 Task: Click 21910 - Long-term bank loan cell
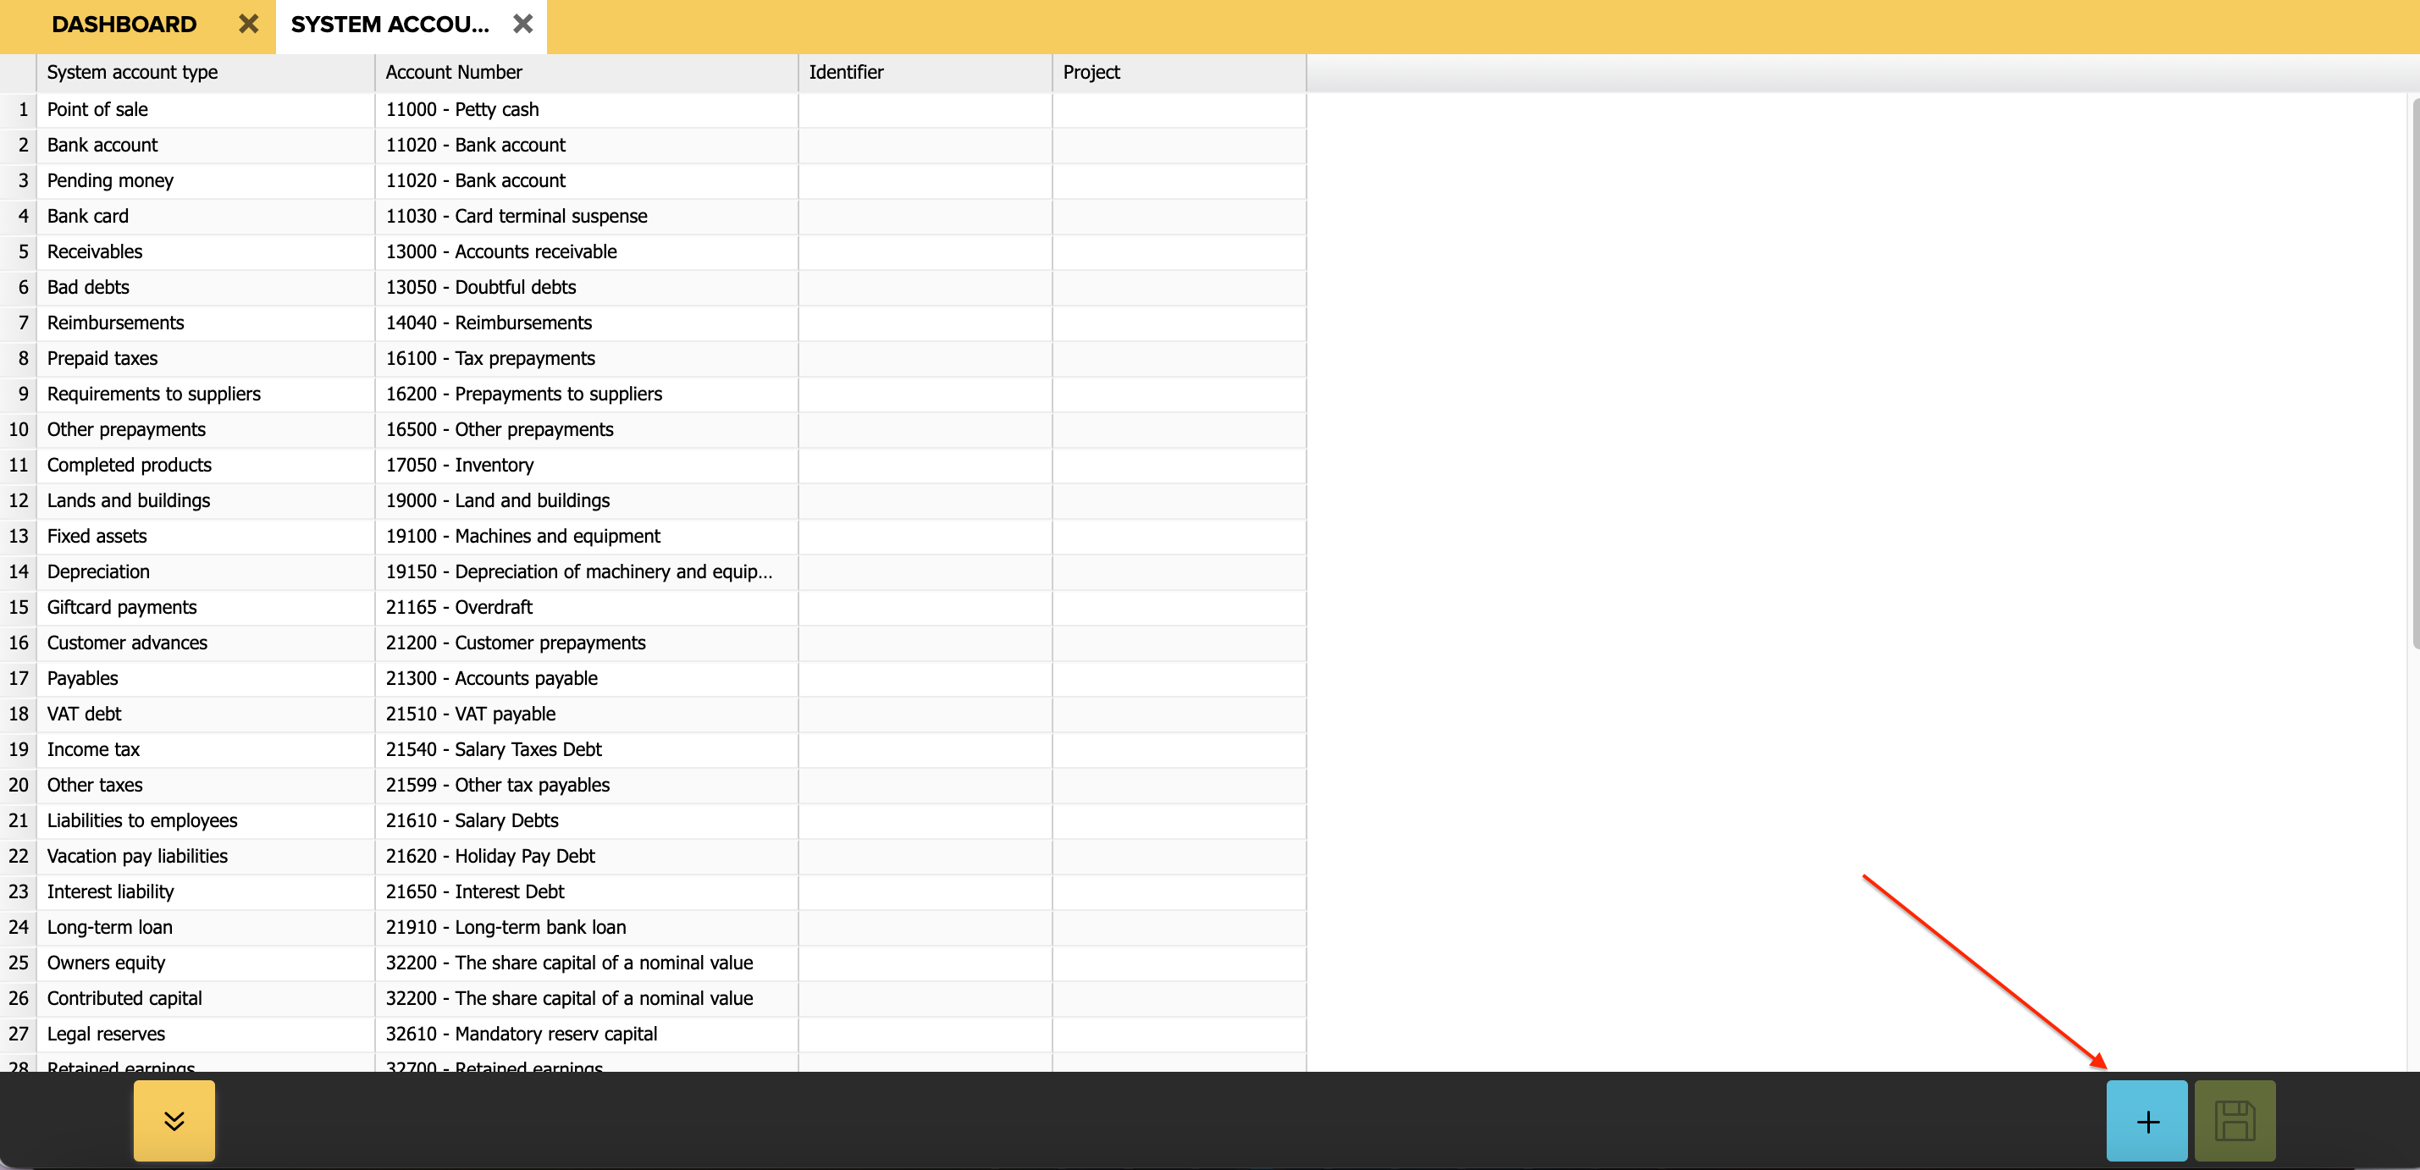[506, 927]
